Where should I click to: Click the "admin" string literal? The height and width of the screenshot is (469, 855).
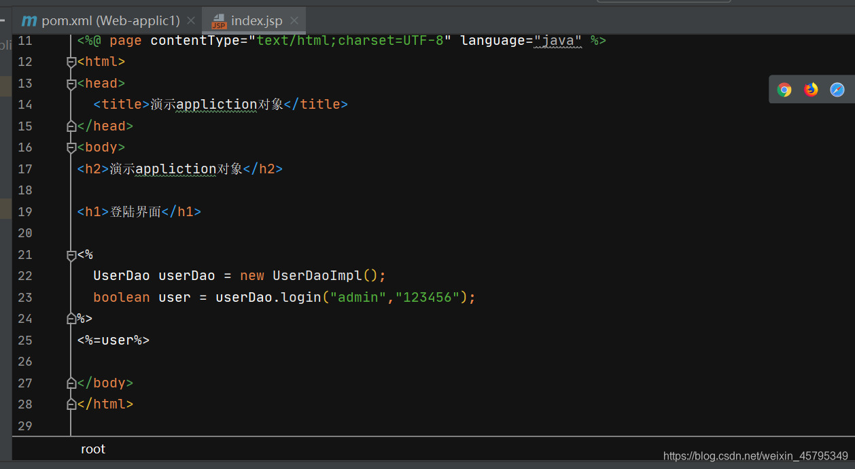pyautogui.click(x=358, y=297)
